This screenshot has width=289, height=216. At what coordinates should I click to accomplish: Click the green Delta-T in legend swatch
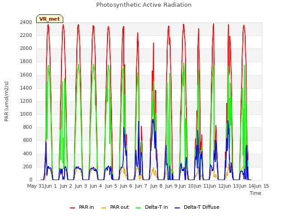coord(139,208)
